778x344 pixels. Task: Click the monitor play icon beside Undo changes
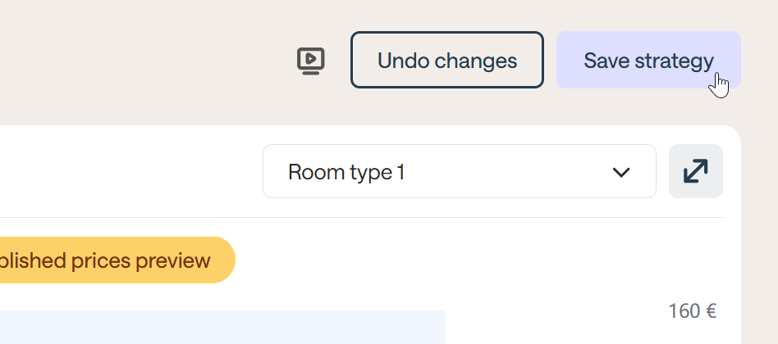click(x=311, y=61)
